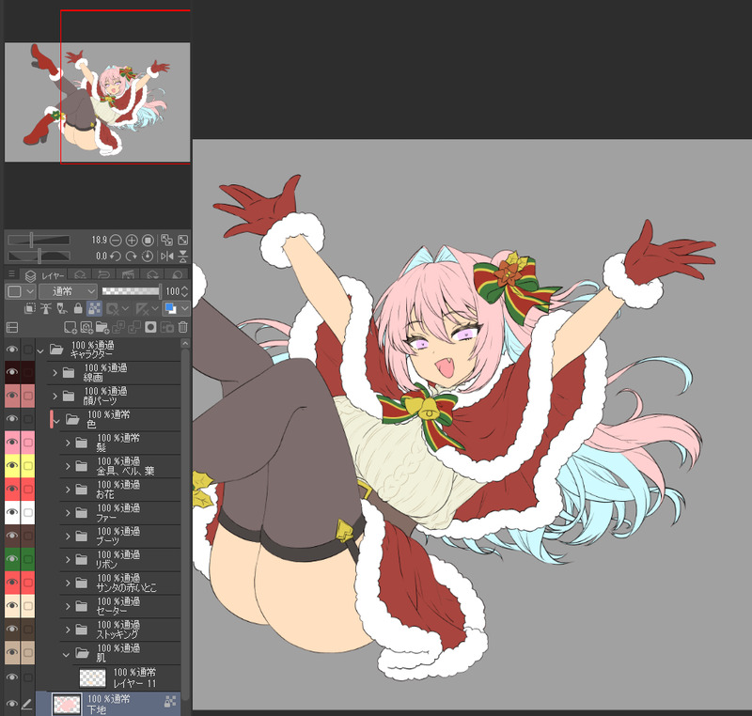Open the palette color dropdown

(x=21, y=291)
